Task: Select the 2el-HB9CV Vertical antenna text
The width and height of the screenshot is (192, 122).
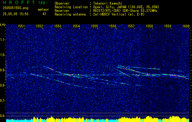Action: 118,14
